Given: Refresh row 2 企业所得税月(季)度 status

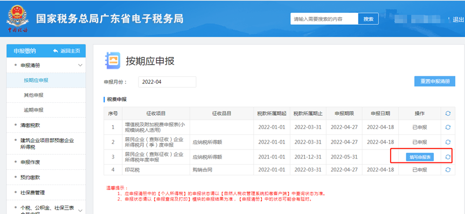Looking at the screenshot, I should [x=448, y=142].
